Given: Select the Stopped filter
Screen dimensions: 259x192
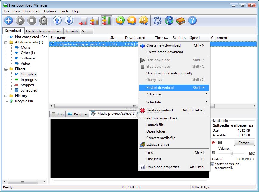Looking at the screenshot, I should point(27,85).
